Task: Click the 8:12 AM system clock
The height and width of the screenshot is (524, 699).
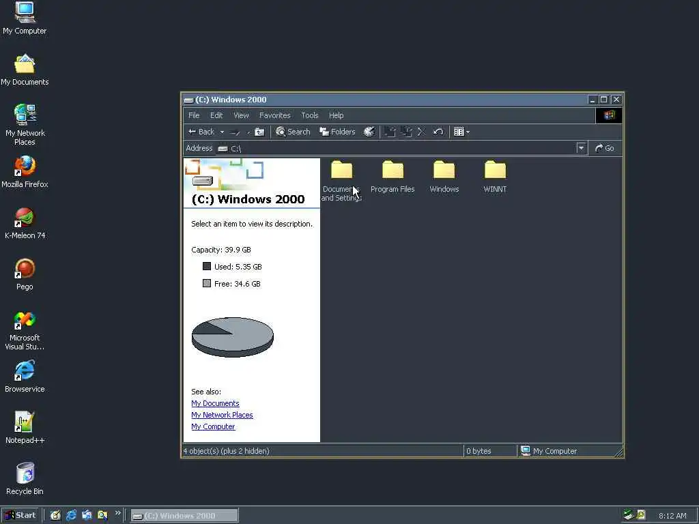Action: [x=672, y=516]
